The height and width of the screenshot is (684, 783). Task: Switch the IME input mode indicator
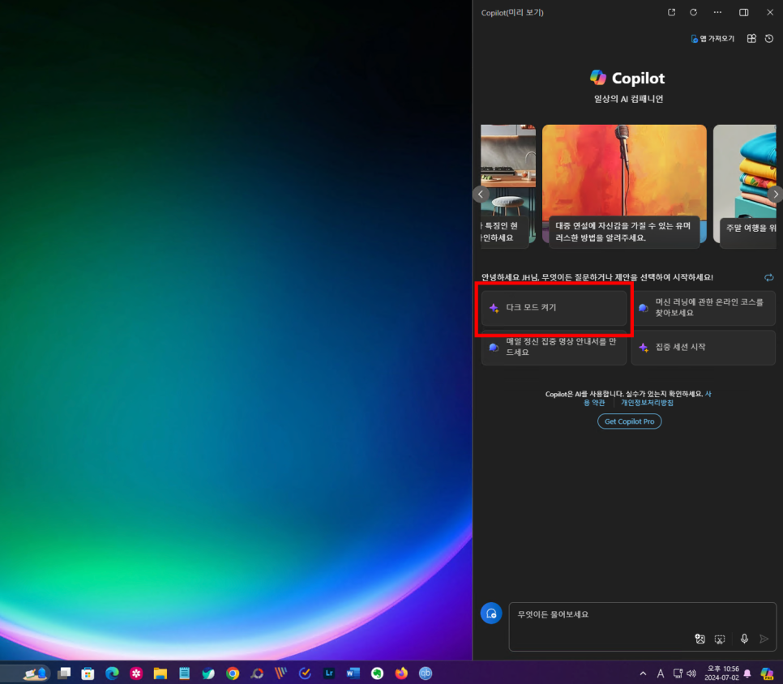[660, 674]
